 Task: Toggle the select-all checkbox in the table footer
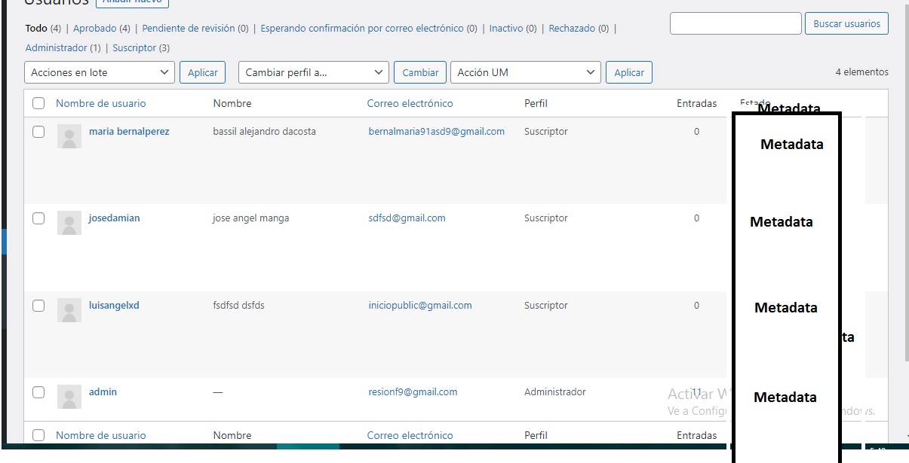[x=38, y=435]
